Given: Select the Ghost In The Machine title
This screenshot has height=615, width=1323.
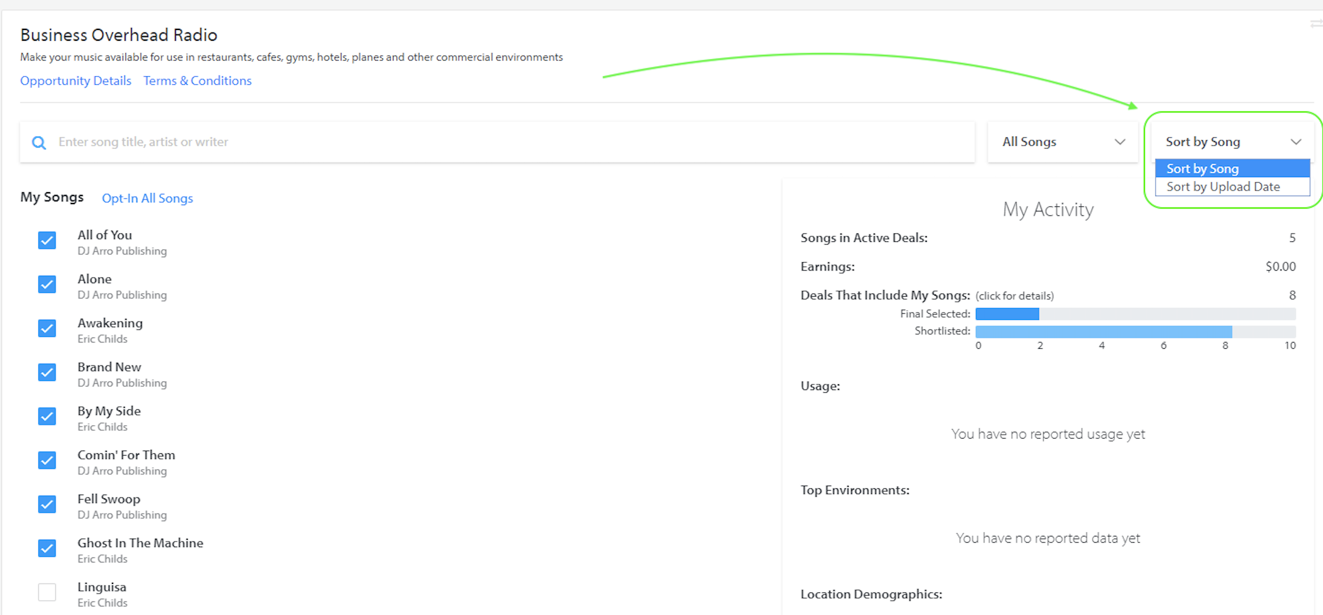Looking at the screenshot, I should coord(140,543).
